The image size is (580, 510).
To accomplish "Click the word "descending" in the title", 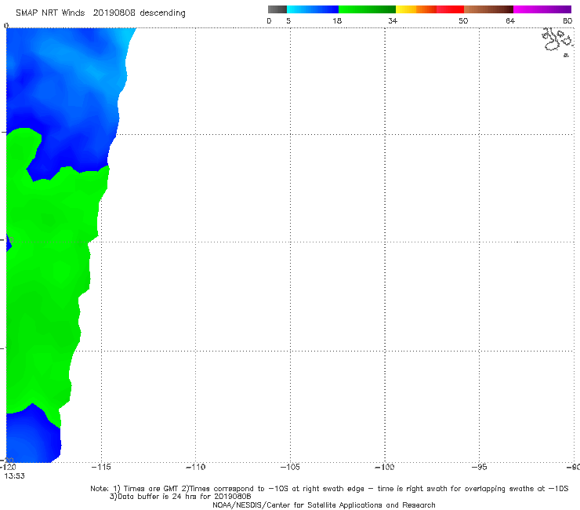I will pyautogui.click(x=162, y=13).
